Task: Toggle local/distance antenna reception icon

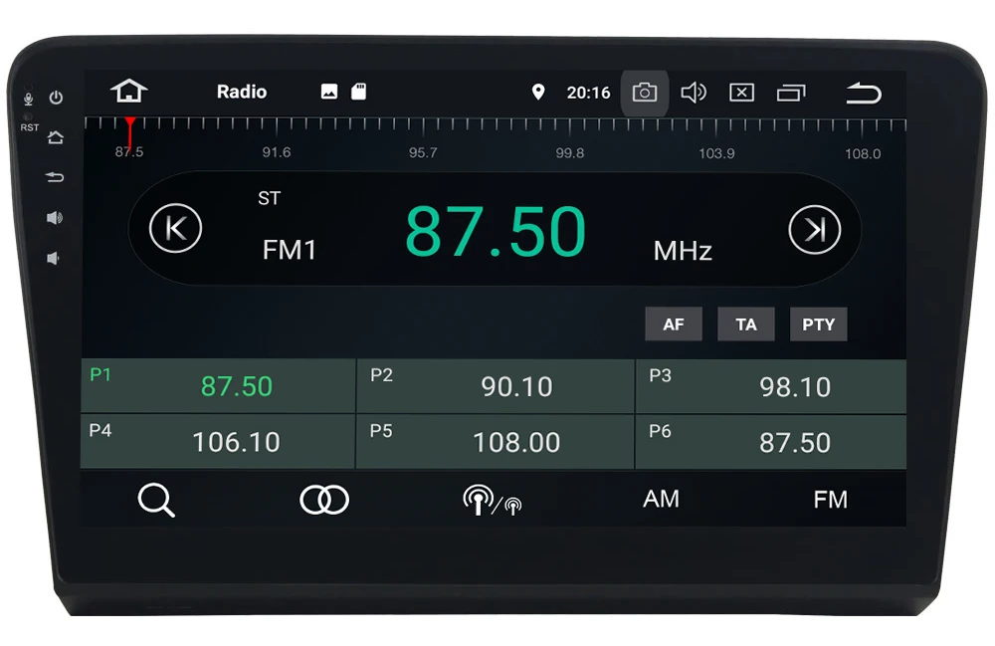Action: (493, 500)
